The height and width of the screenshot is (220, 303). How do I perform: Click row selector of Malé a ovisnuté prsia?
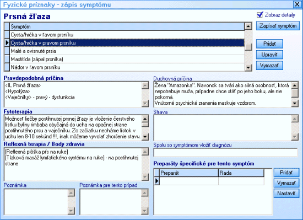[7, 51]
